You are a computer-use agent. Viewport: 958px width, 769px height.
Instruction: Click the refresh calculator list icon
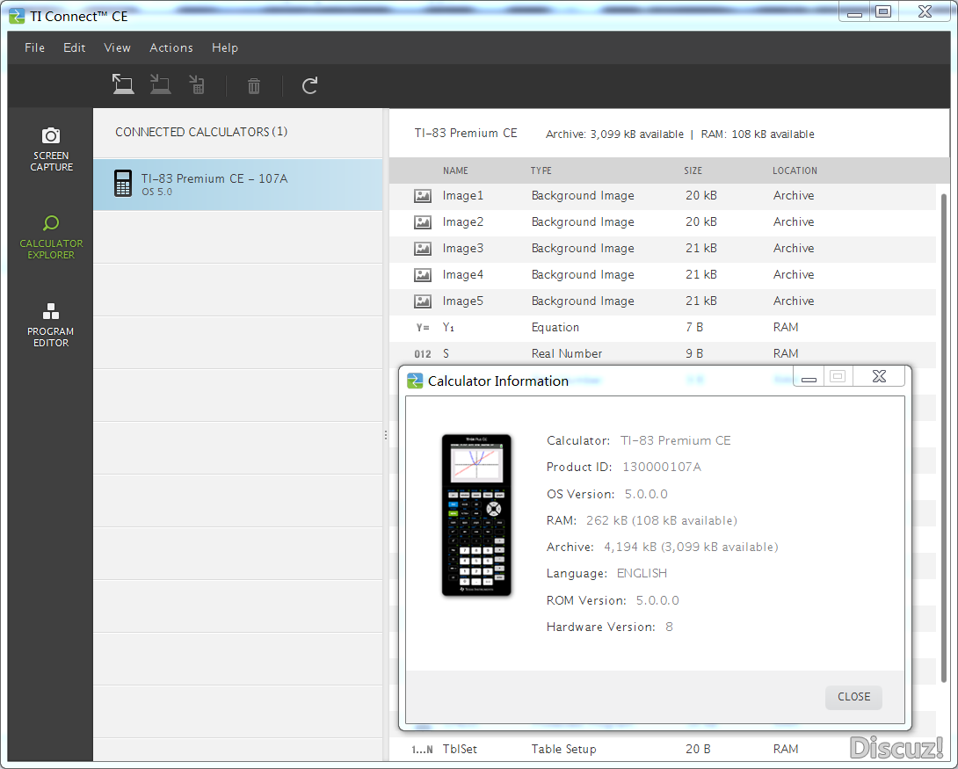tap(309, 85)
